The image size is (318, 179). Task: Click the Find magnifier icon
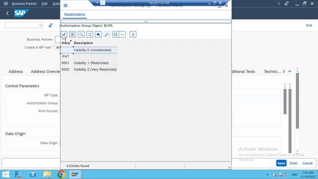tap(81, 34)
